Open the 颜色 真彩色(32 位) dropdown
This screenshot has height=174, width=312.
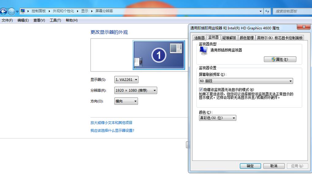(x=218, y=118)
